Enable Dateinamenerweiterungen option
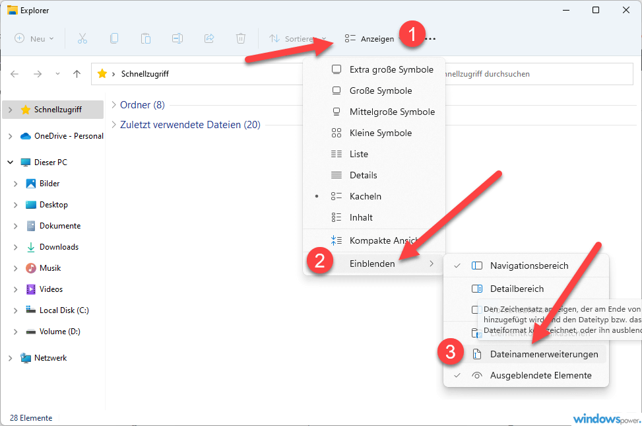This screenshot has height=426, width=642. (526, 354)
